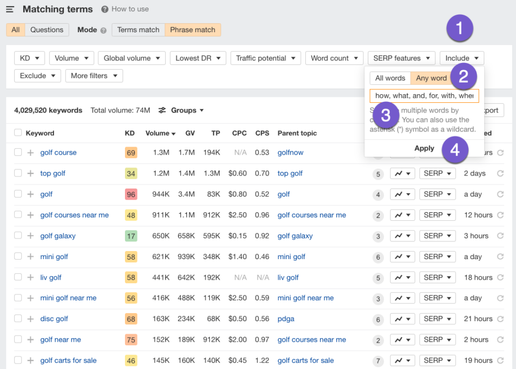Refresh the disc golf row
This screenshot has width=516, height=369.
(x=500, y=319)
